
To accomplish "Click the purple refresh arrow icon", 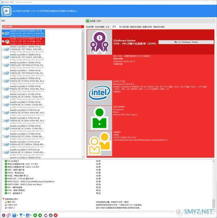I will coord(46,215).
